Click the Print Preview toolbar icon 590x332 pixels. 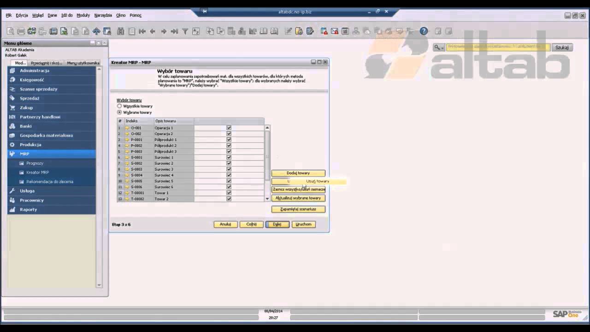click(x=10, y=31)
